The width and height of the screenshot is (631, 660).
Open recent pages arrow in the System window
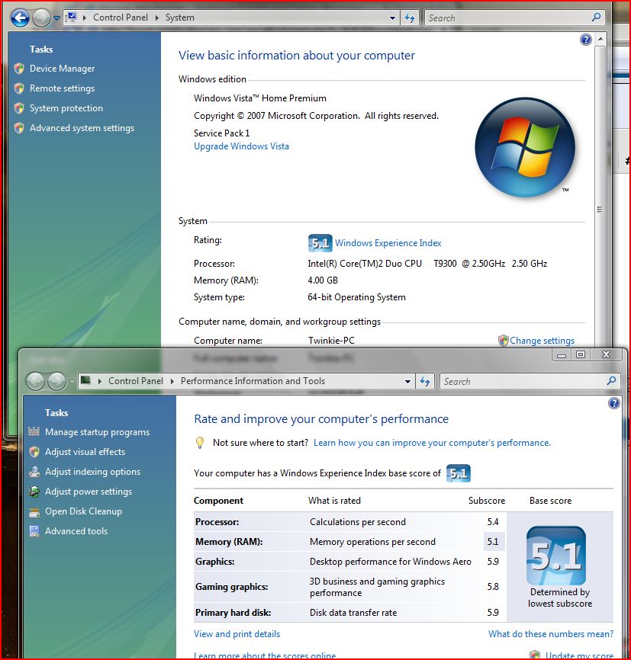point(57,18)
